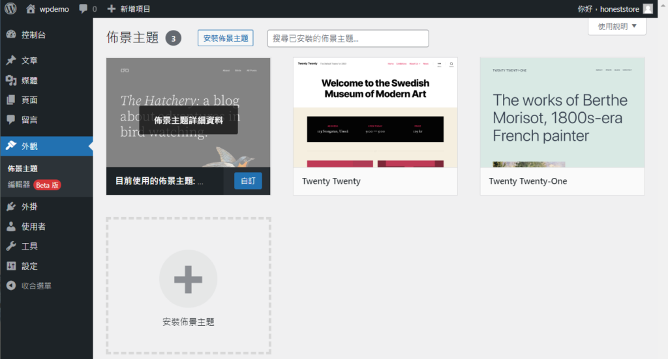The height and width of the screenshot is (359, 668).
Task: Click the WordPress logo icon
Action: 10,9
